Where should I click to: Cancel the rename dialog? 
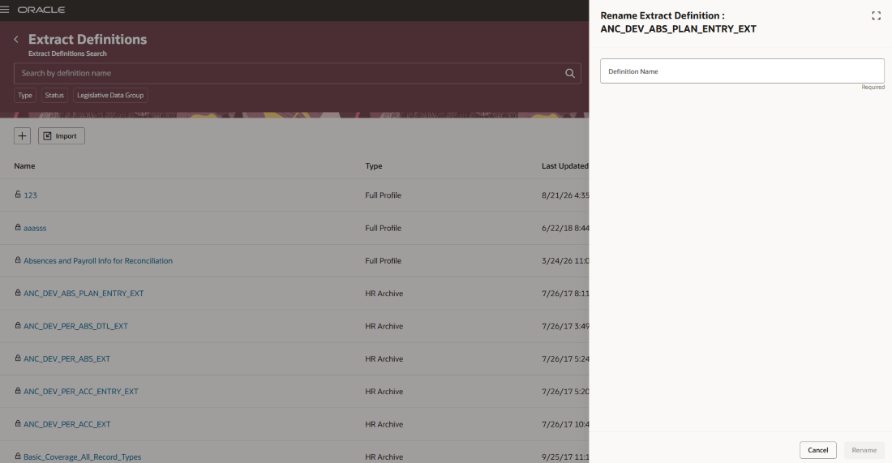[818, 450]
